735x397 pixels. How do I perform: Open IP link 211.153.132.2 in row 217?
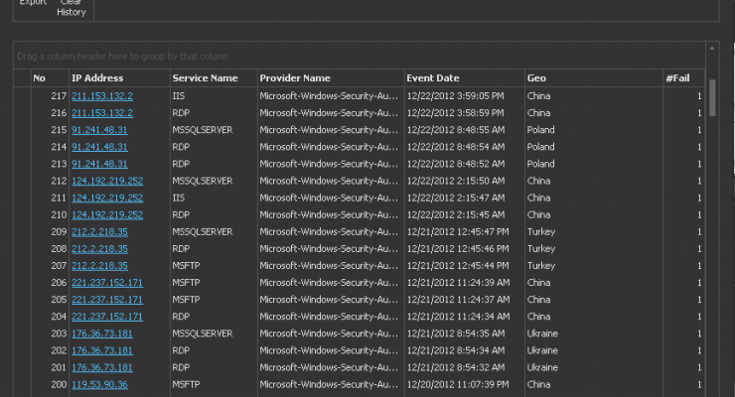pos(101,96)
